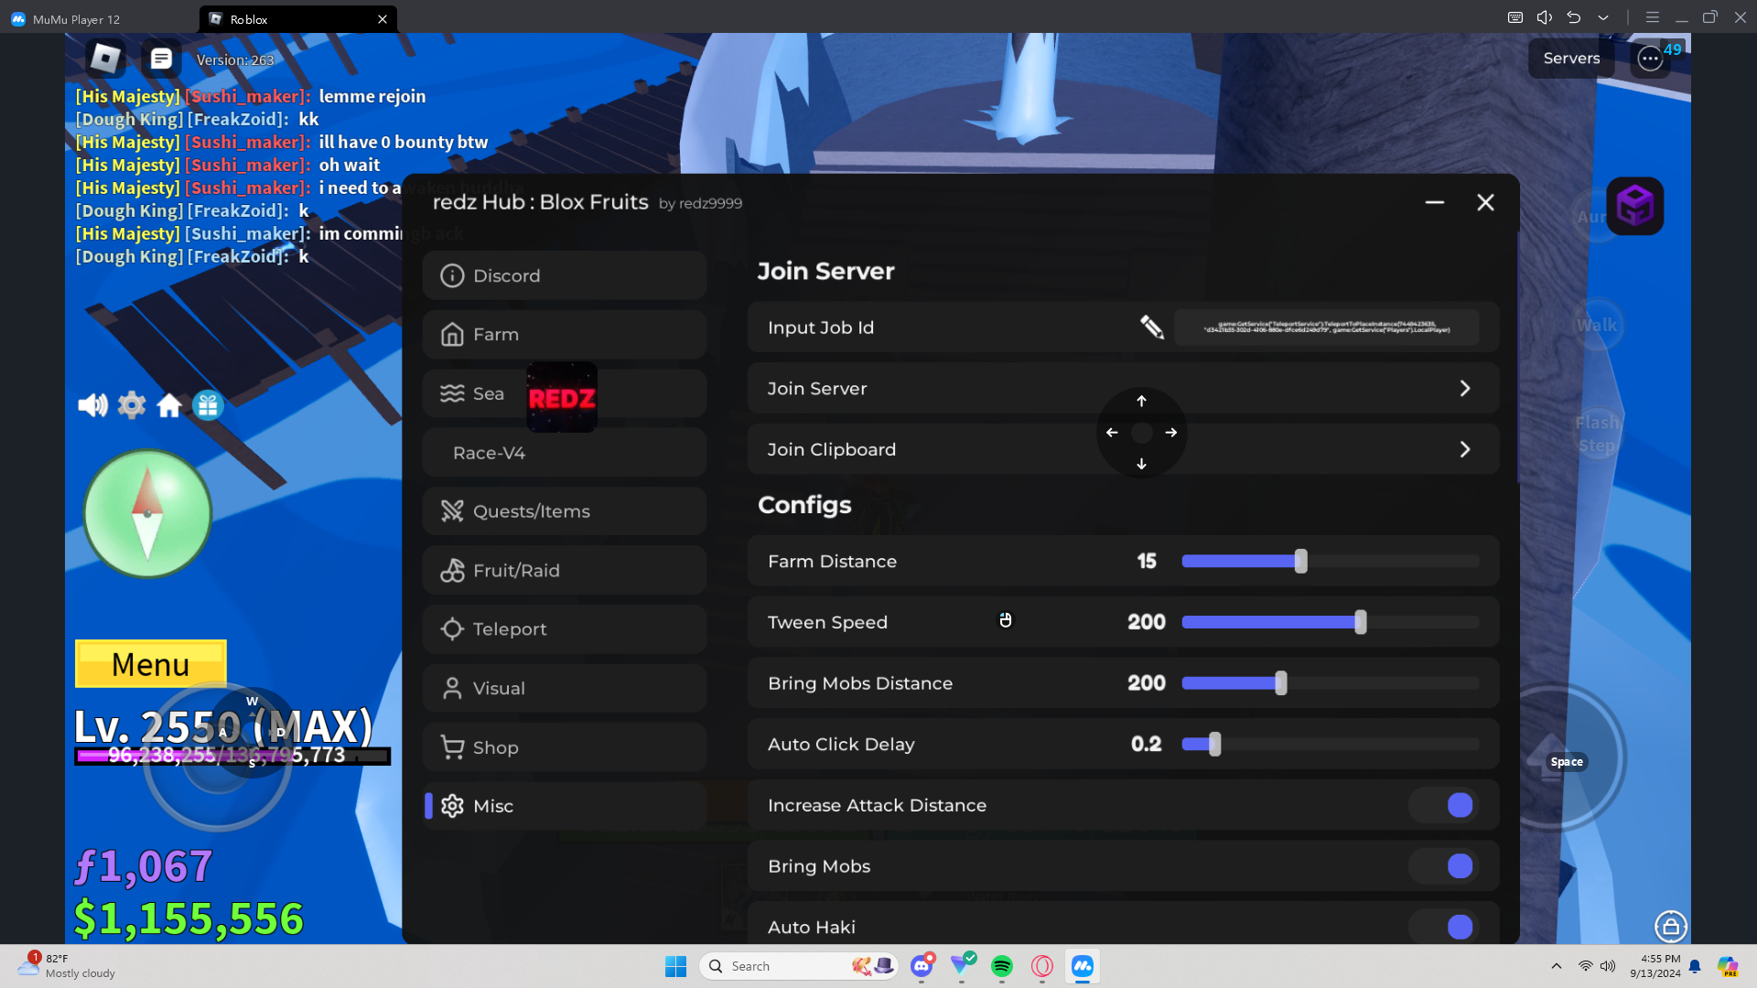Click the REDZ logo thumbnail

click(562, 397)
